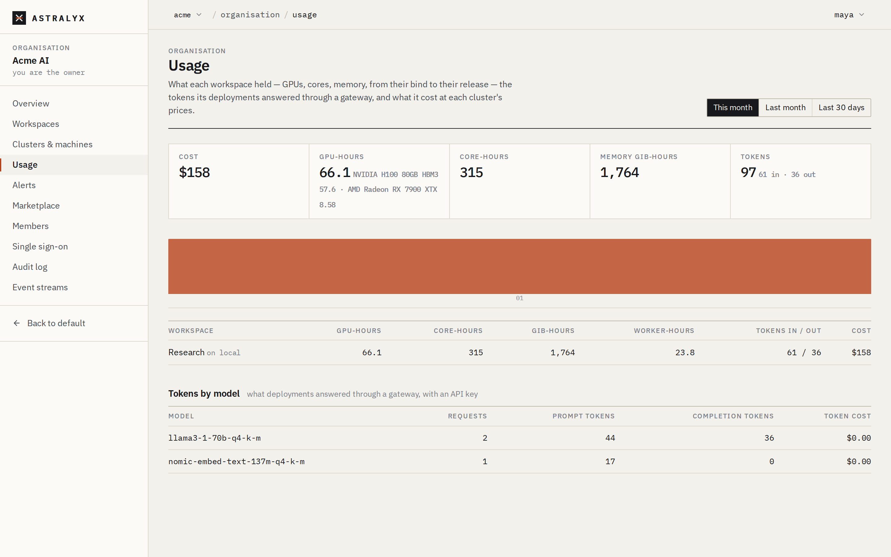891x557 pixels.
Task: Click the back arrow icon beside Back to default
Action: pyautogui.click(x=17, y=323)
